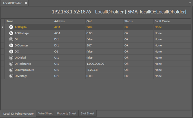This screenshot has width=193, height=118.
Task: Switch to the Property Sheet view
Action: click(x=66, y=113)
